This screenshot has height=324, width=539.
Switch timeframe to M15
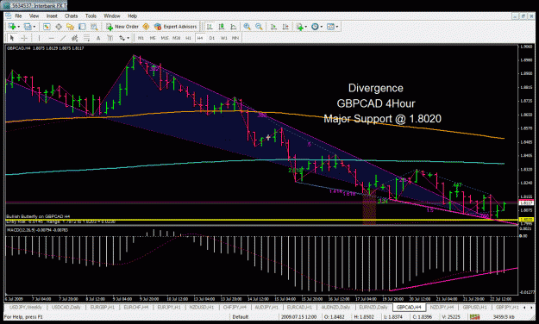[165, 38]
